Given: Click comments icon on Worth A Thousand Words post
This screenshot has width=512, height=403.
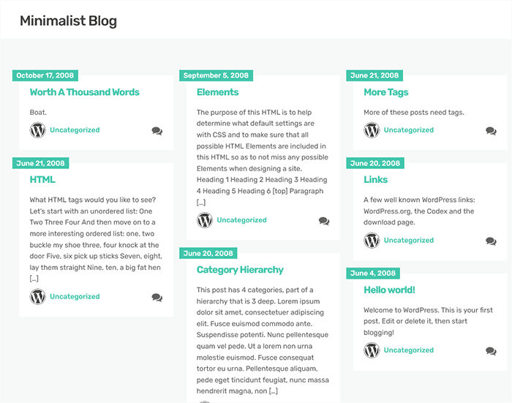Looking at the screenshot, I should tap(157, 131).
